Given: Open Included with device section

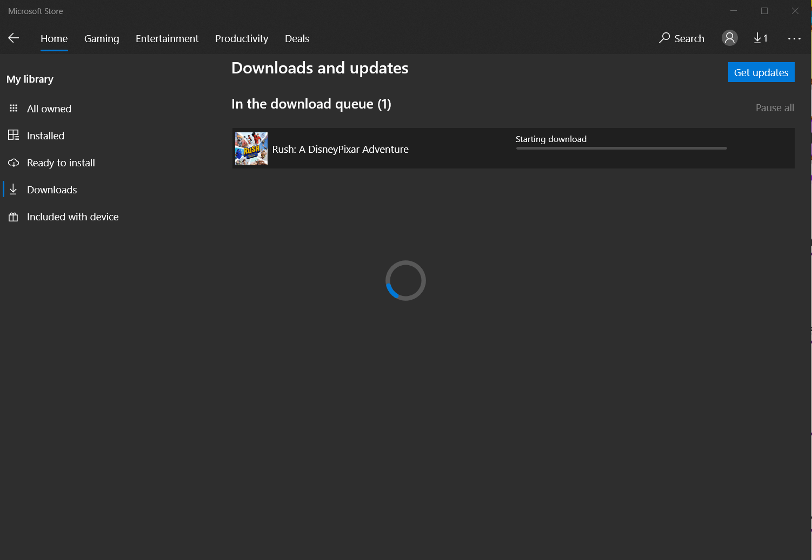Looking at the screenshot, I should point(73,217).
